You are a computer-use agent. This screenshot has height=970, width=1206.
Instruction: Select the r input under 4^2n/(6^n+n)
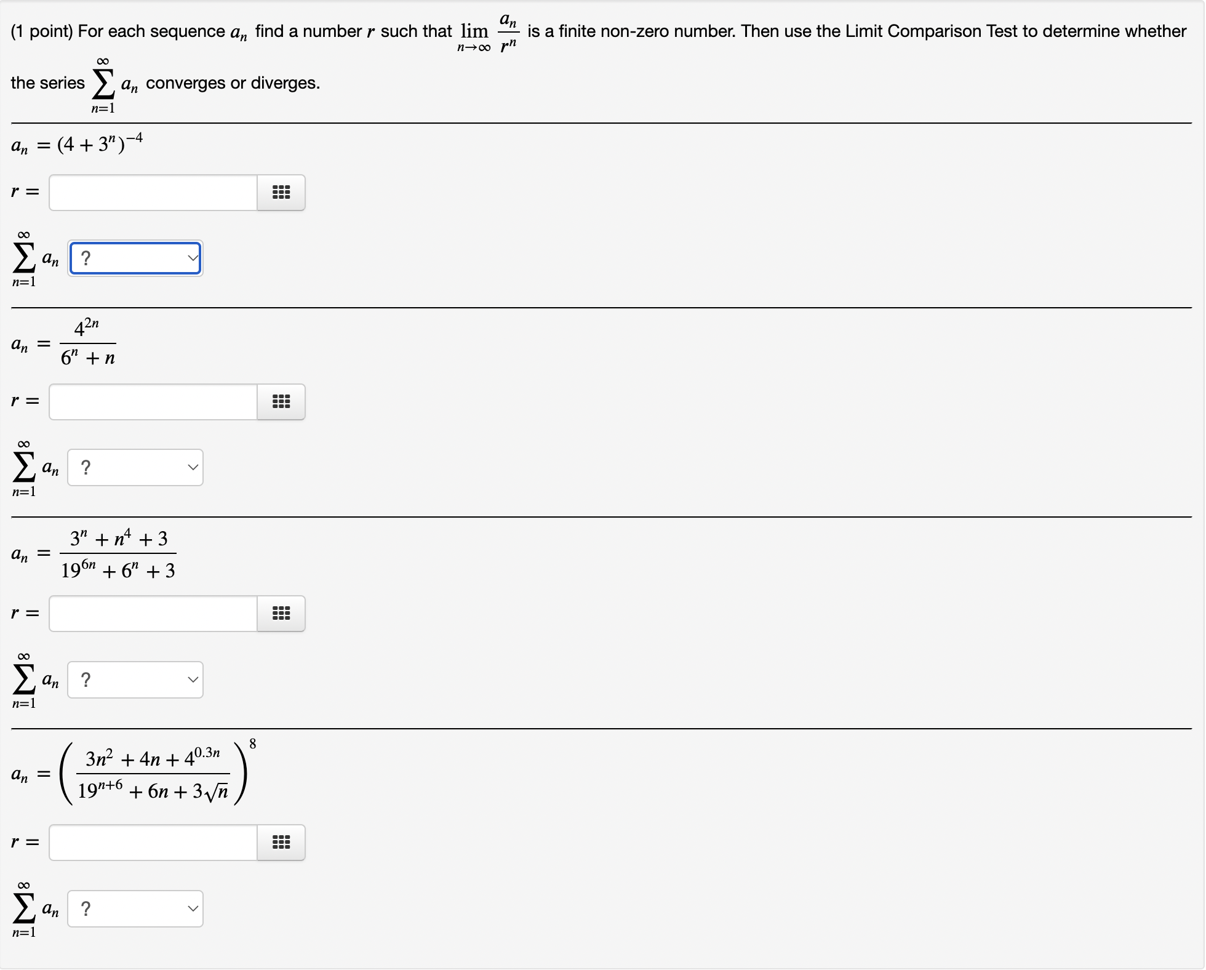151,402
